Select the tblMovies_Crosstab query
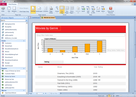The width and height of the screenshot is (136, 97). [x=11, y=38]
